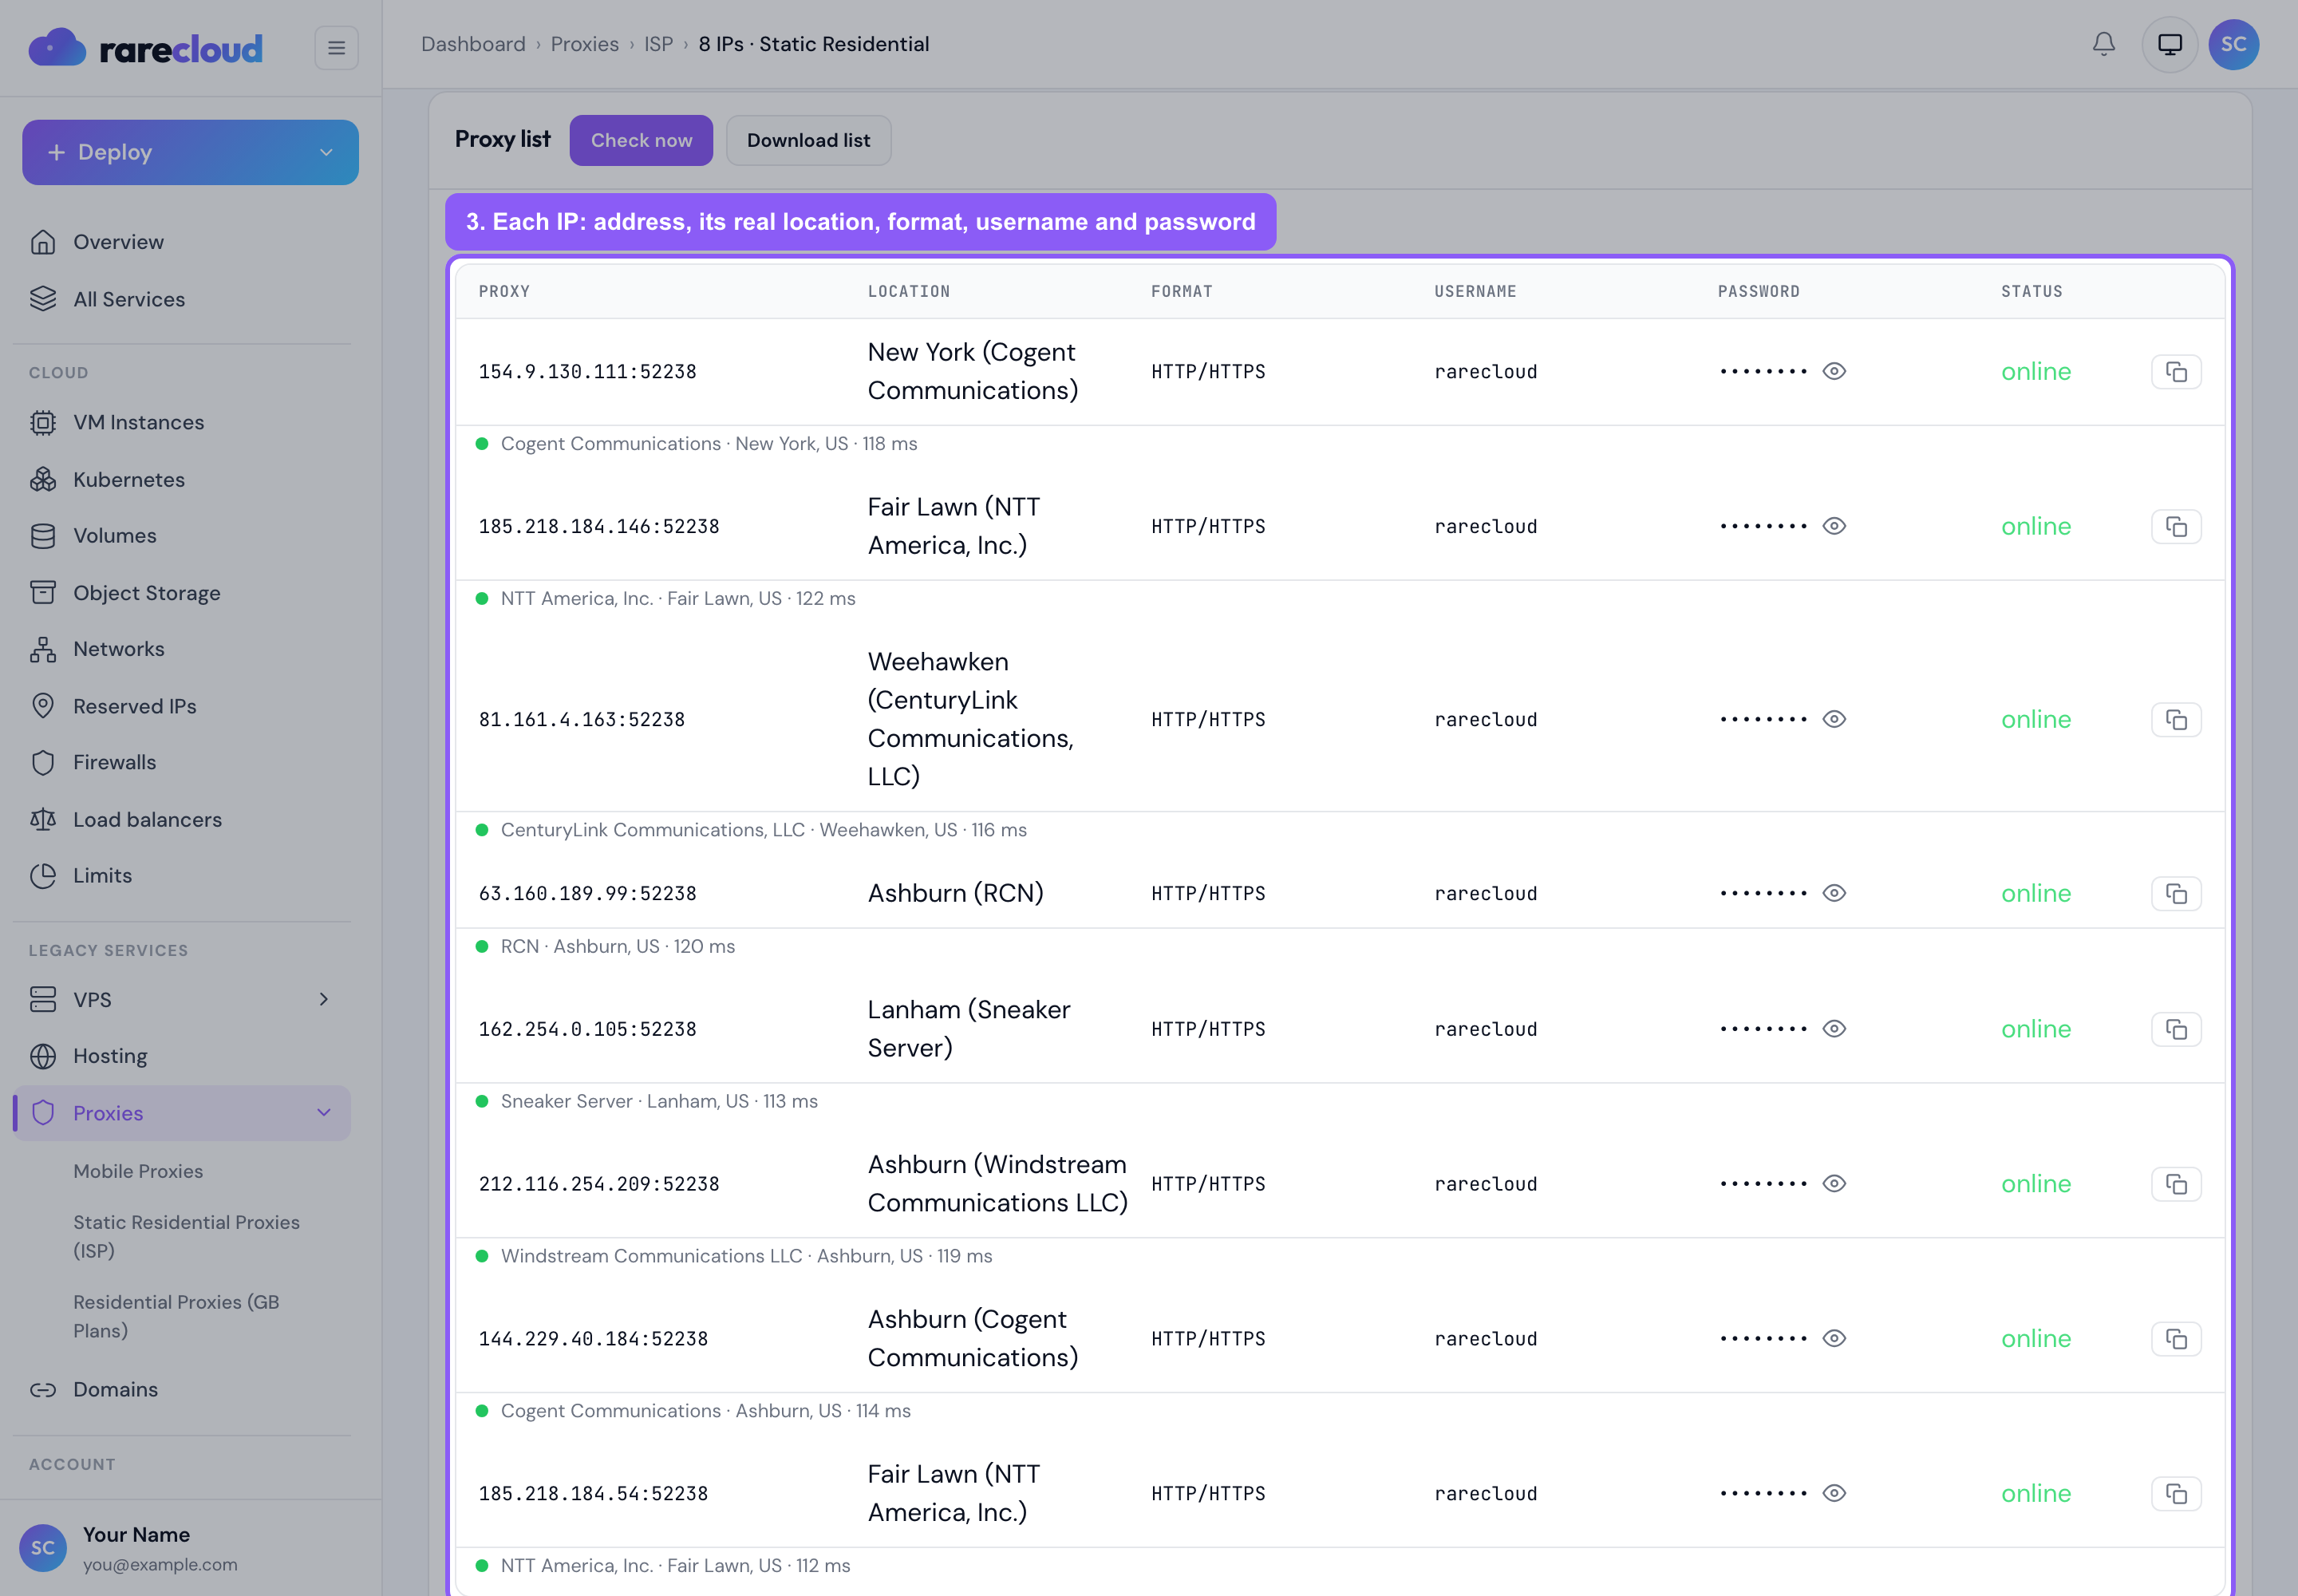This screenshot has width=2298, height=1596.
Task: Expand the VPS submenu chevron
Action: pos(323,999)
